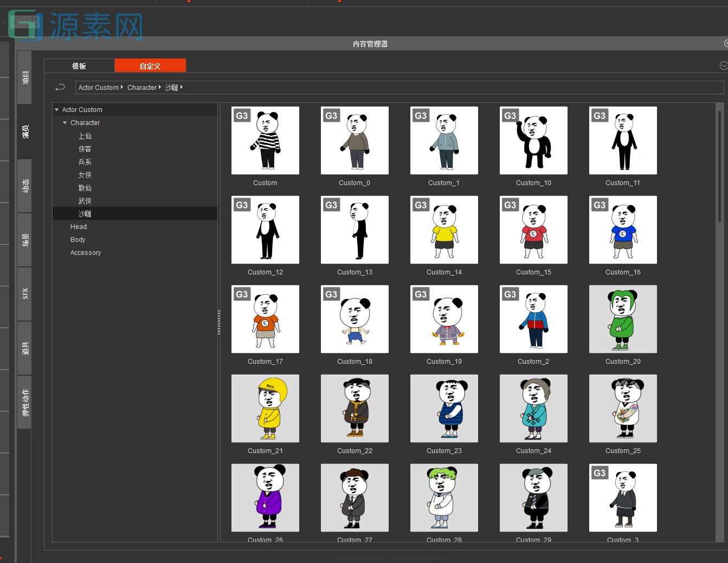This screenshot has width=728, height=563.
Task: Choose the Custom_2 blue-red jacket panda
Action: 533,319
